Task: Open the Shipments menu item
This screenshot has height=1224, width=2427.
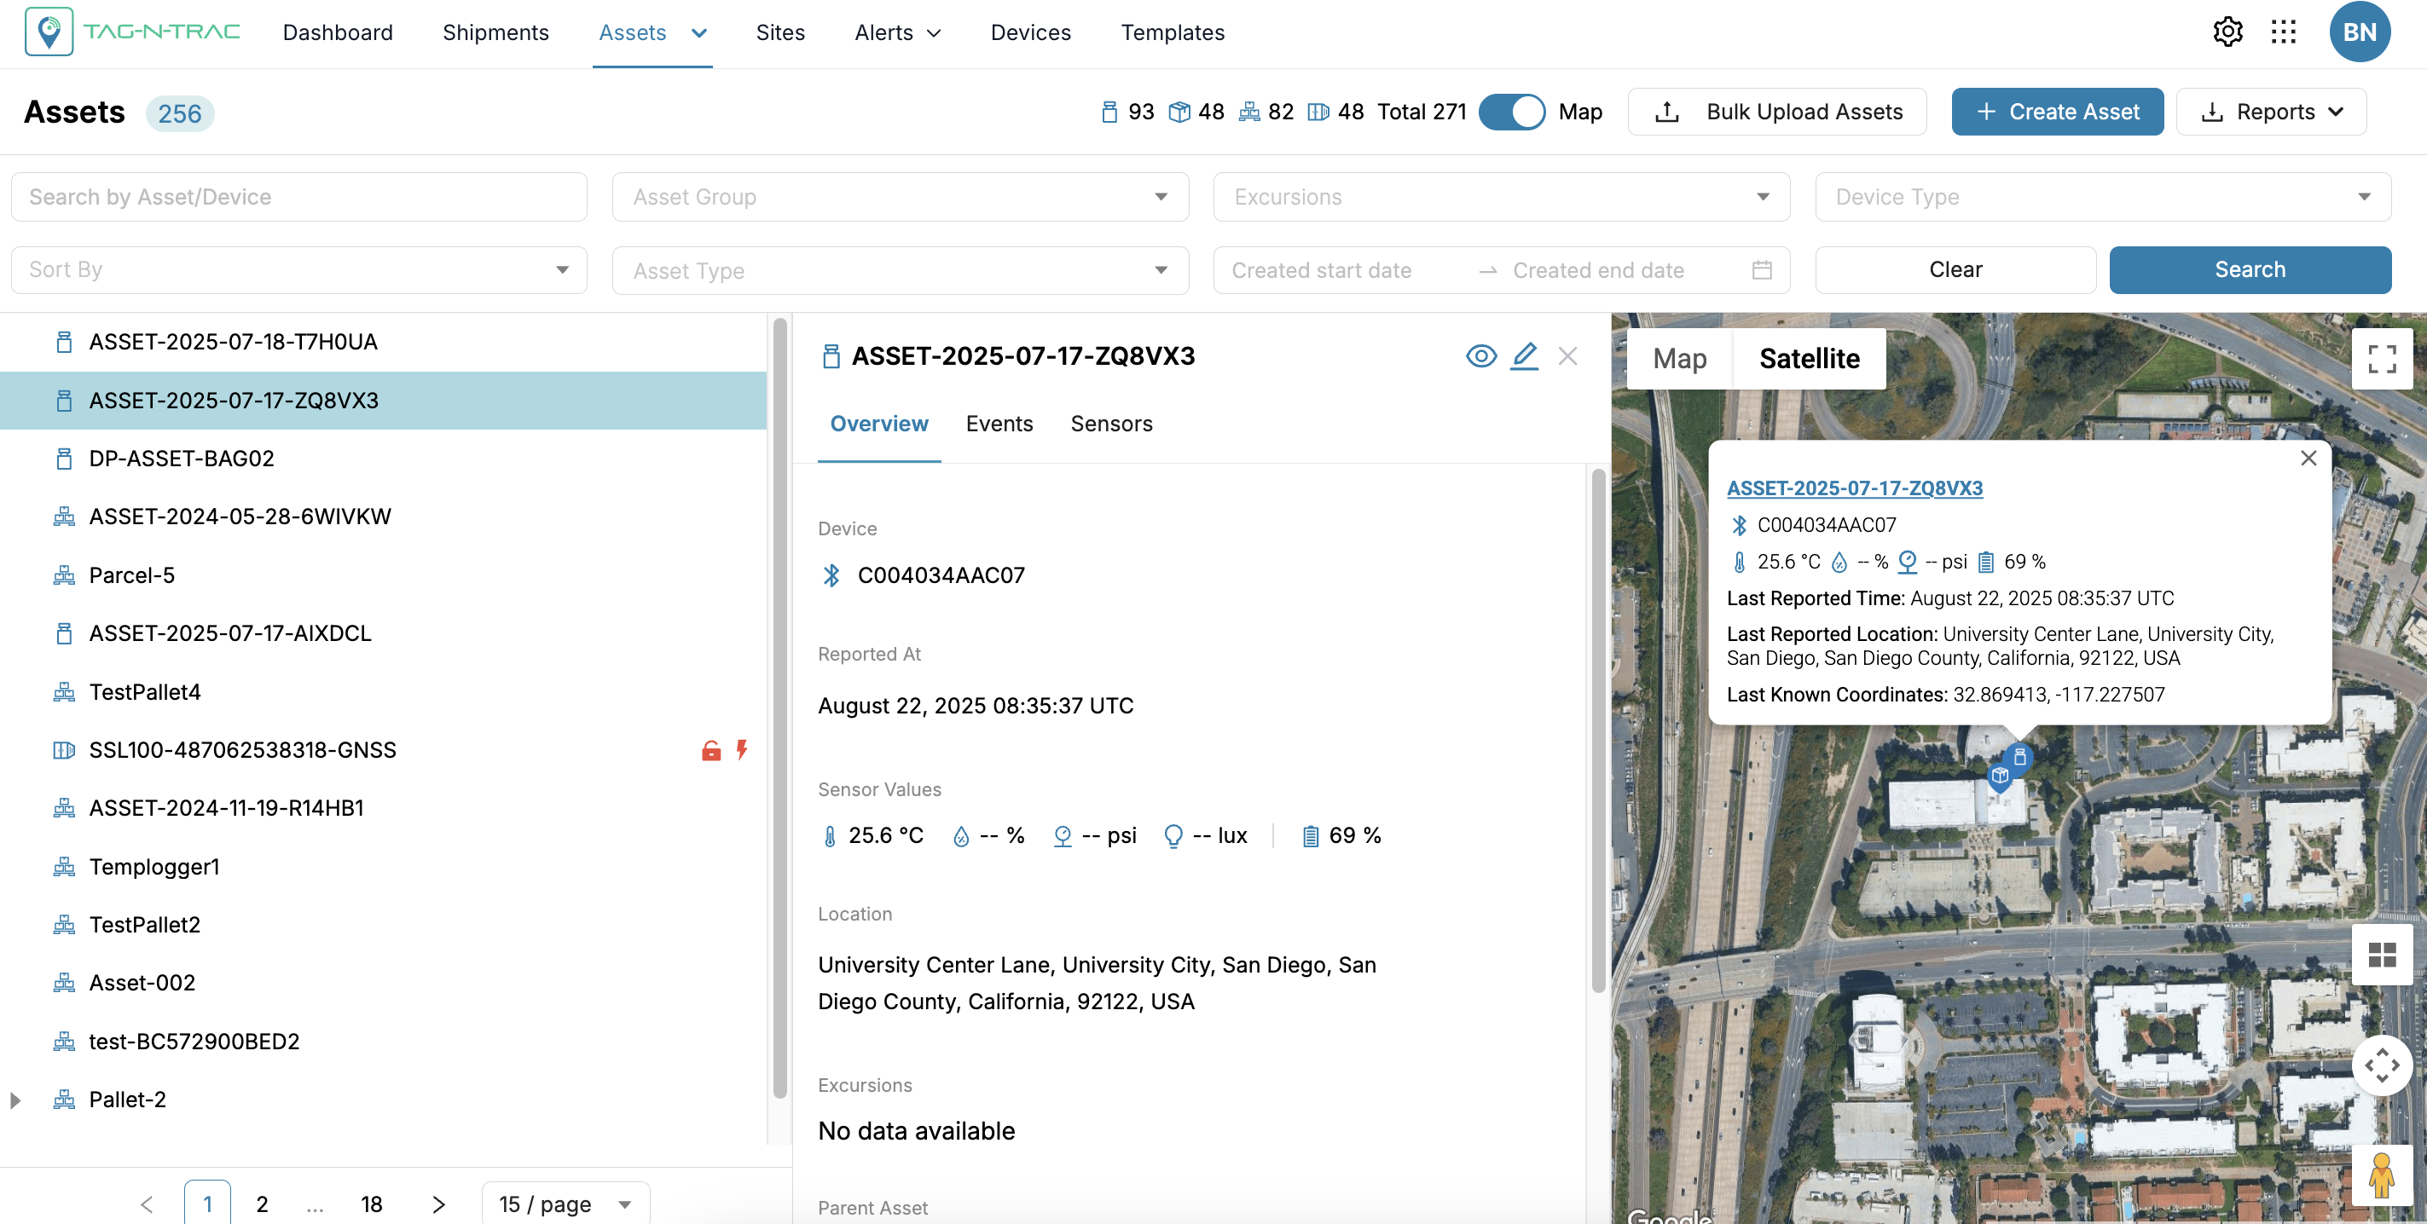Action: [495, 32]
